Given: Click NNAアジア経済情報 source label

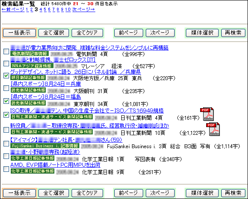Looking at the screenshot, I should pyautogui.click(x=32, y=65).
